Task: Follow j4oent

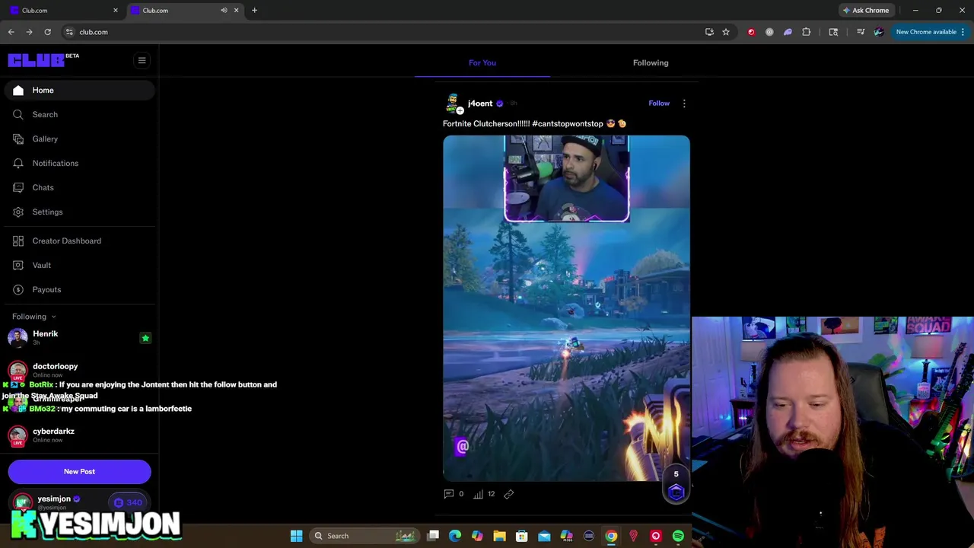Action: 659,104
